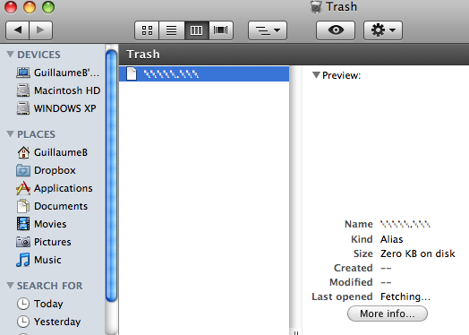This screenshot has width=469, height=335.
Task: Select the Pictures label
Action: pyautogui.click(x=52, y=242)
